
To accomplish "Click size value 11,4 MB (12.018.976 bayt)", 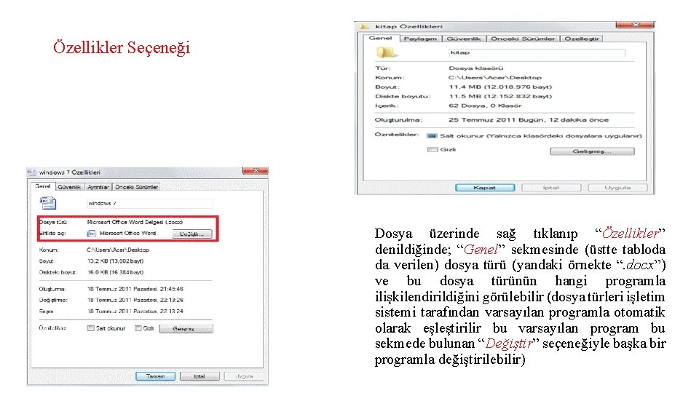I will [500, 87].
